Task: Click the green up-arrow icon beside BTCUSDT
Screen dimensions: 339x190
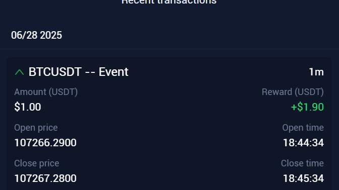Action: point(20,72)
